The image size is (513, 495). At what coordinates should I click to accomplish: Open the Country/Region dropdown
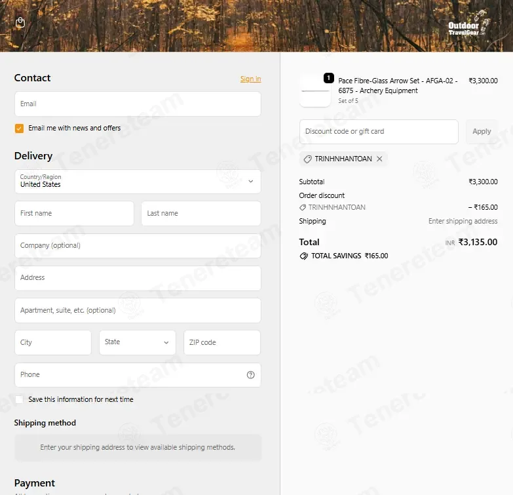pos(138,182)
